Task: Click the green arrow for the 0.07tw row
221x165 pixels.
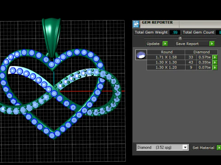Action: (x=215, y=67)
